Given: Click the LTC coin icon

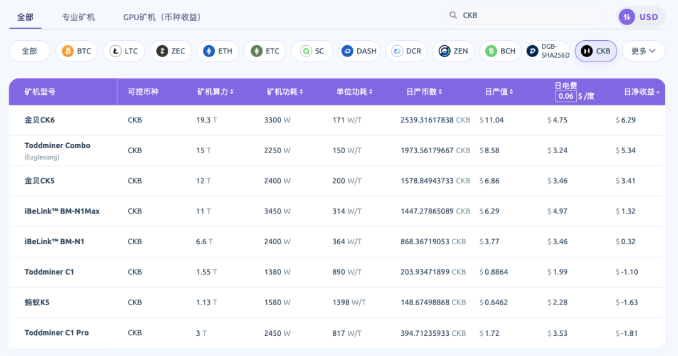Looking at the screenshot, I should [x=115, y=51].
